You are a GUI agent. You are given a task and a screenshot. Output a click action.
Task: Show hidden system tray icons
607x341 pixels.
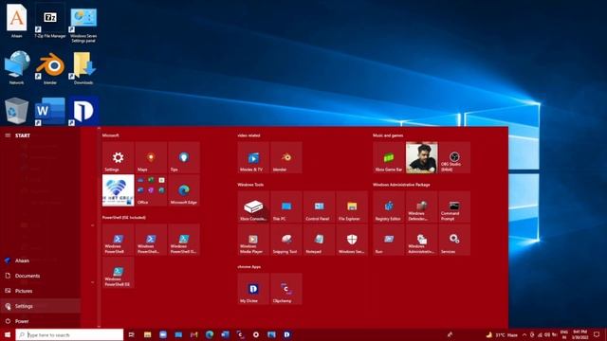(x=524, y=334)
